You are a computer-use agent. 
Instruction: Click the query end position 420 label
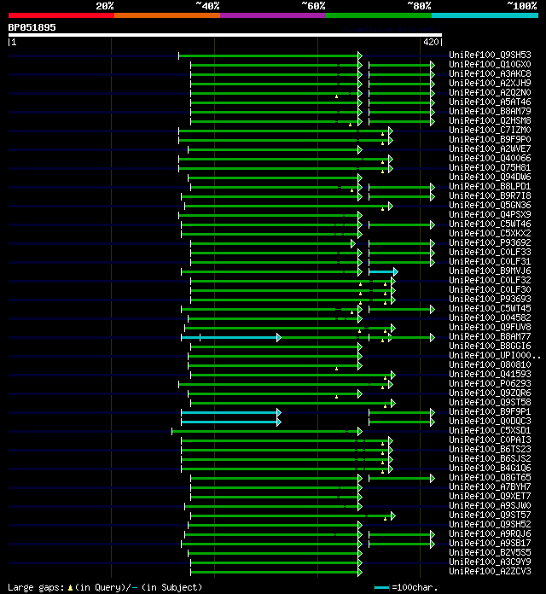431,42
